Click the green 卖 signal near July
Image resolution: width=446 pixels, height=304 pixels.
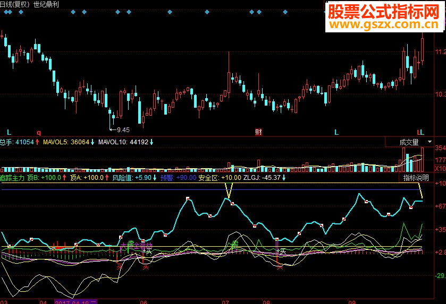point(235,244)
